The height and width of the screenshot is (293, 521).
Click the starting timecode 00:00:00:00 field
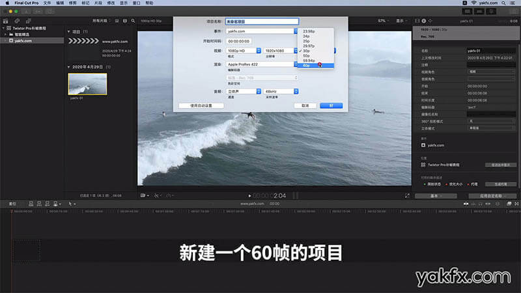(238, 41)
